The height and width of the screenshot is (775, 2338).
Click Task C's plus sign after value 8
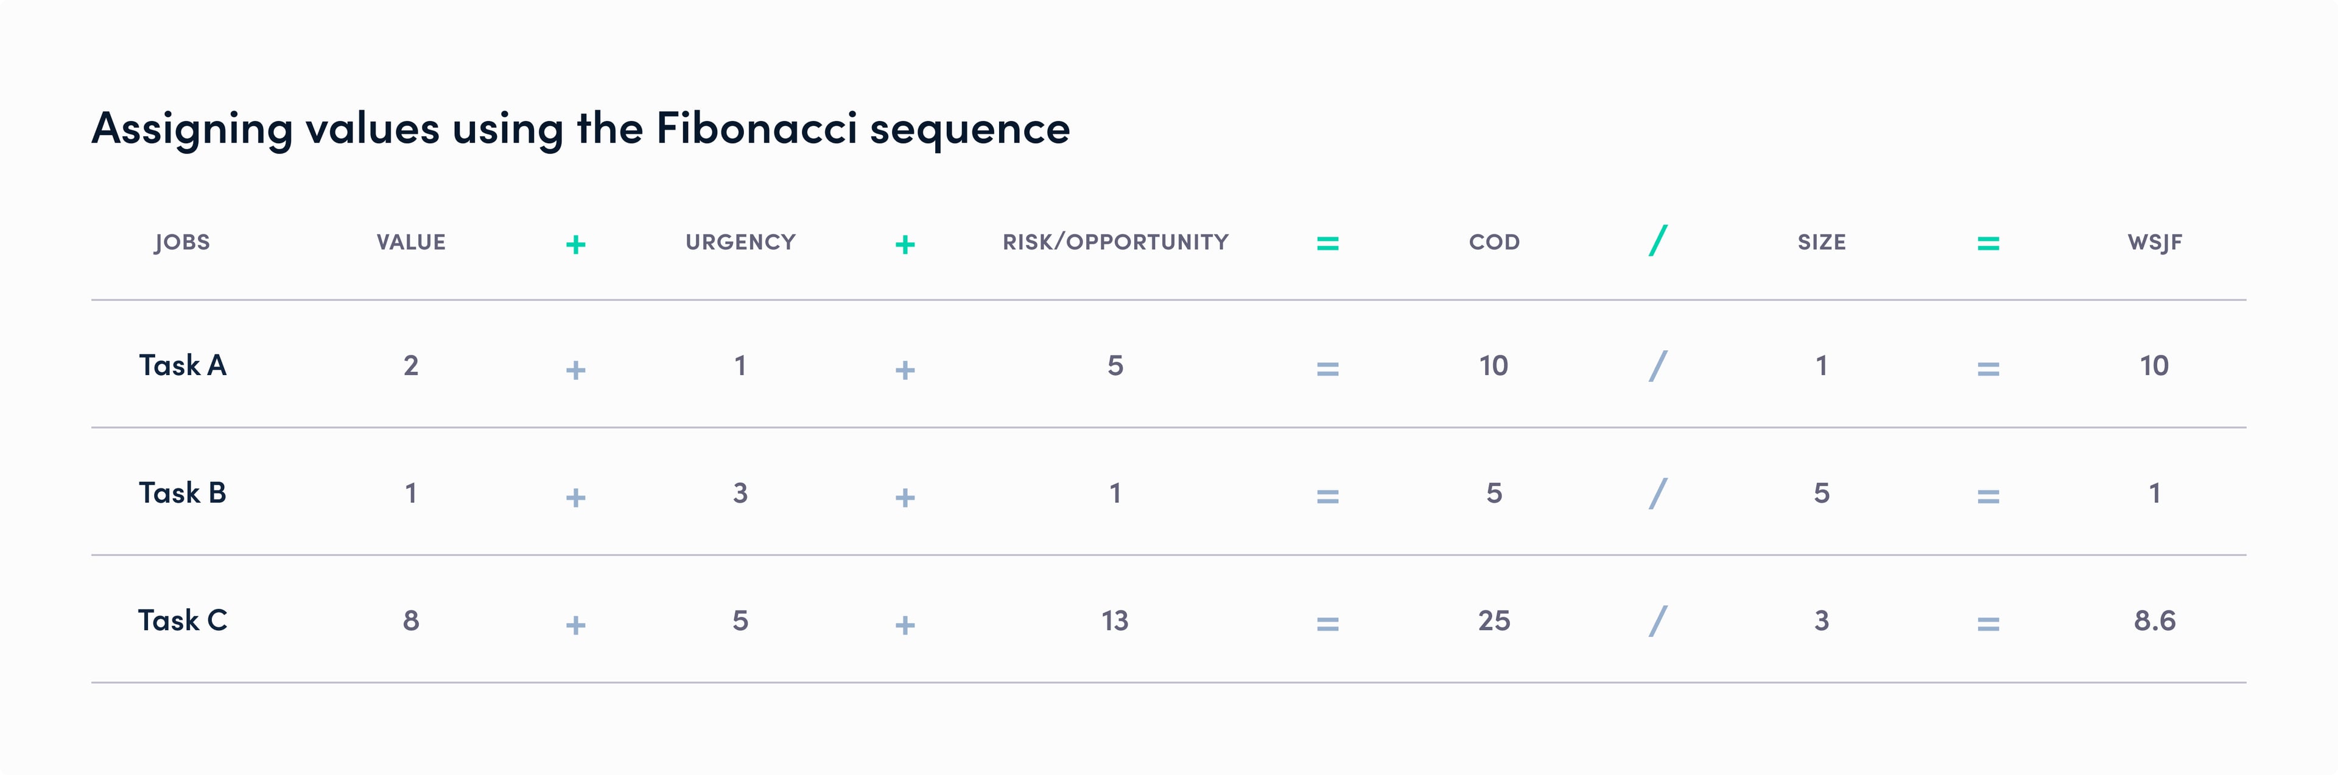(x=575, y=625)
